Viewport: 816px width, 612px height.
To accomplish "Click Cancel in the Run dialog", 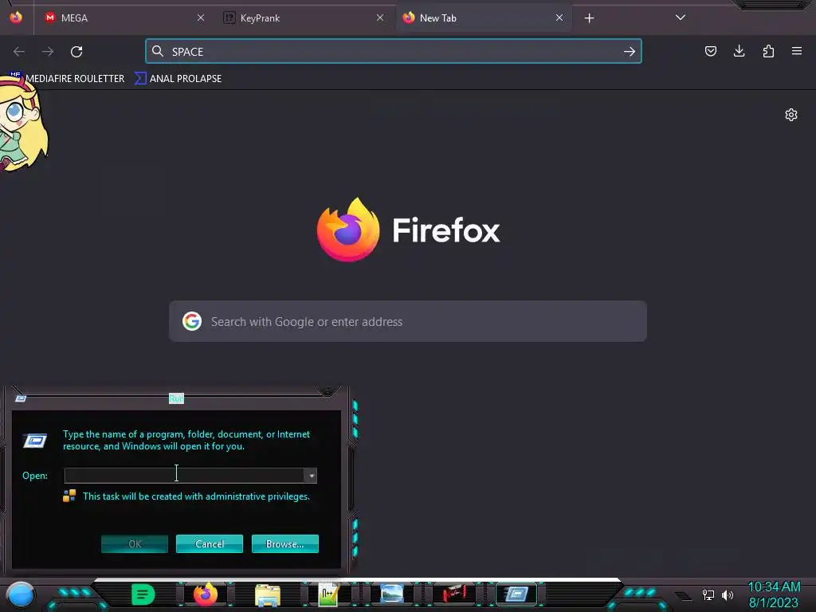I will pos(210,543).
